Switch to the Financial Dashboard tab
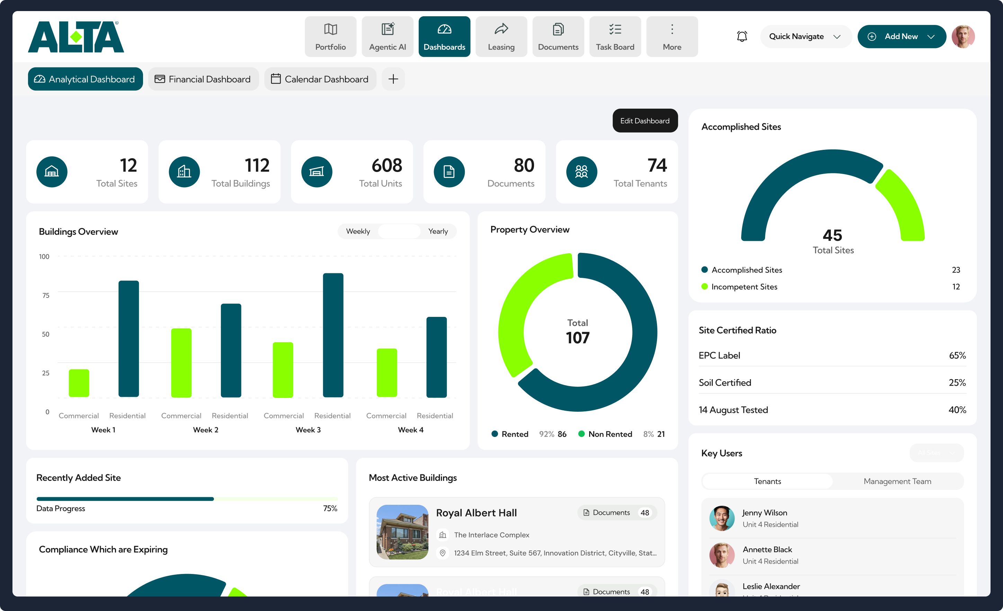This screenshot has height=611, width=1003. pyautogui.click(x=203, y=79)
